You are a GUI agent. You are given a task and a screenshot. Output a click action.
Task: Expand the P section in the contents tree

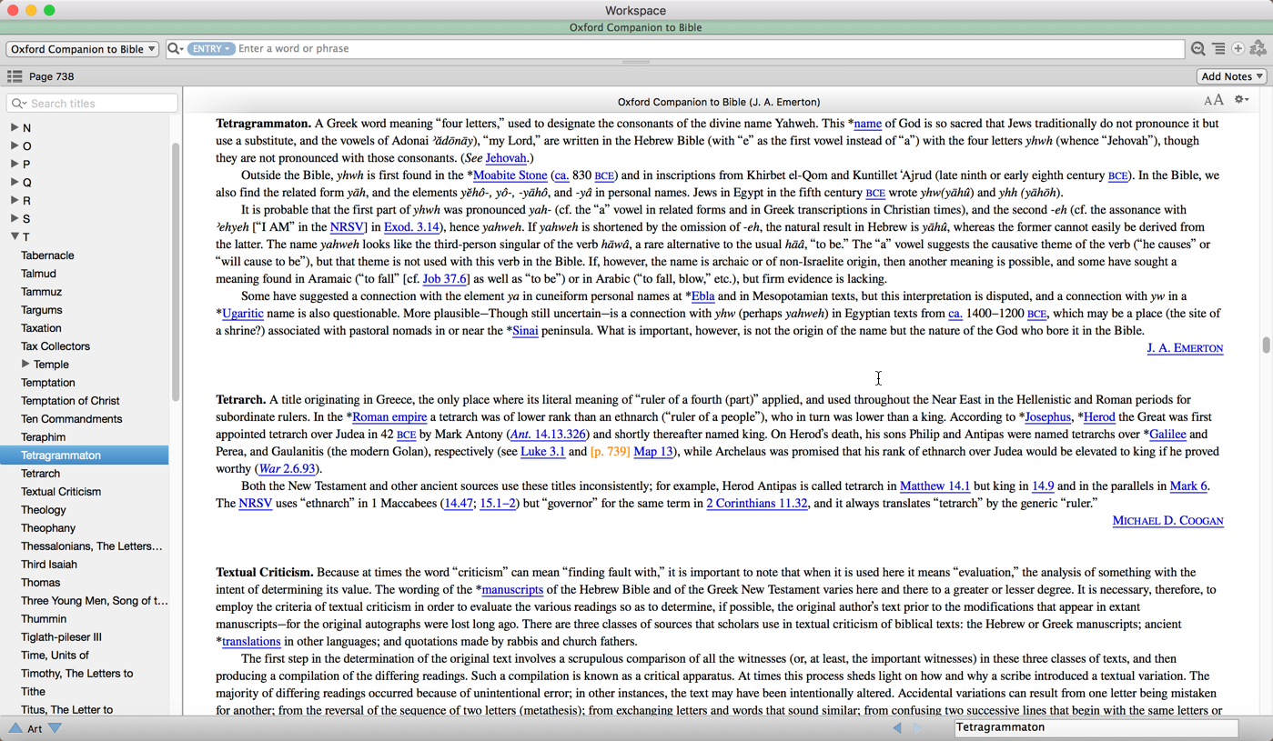(x=15, y=164)
